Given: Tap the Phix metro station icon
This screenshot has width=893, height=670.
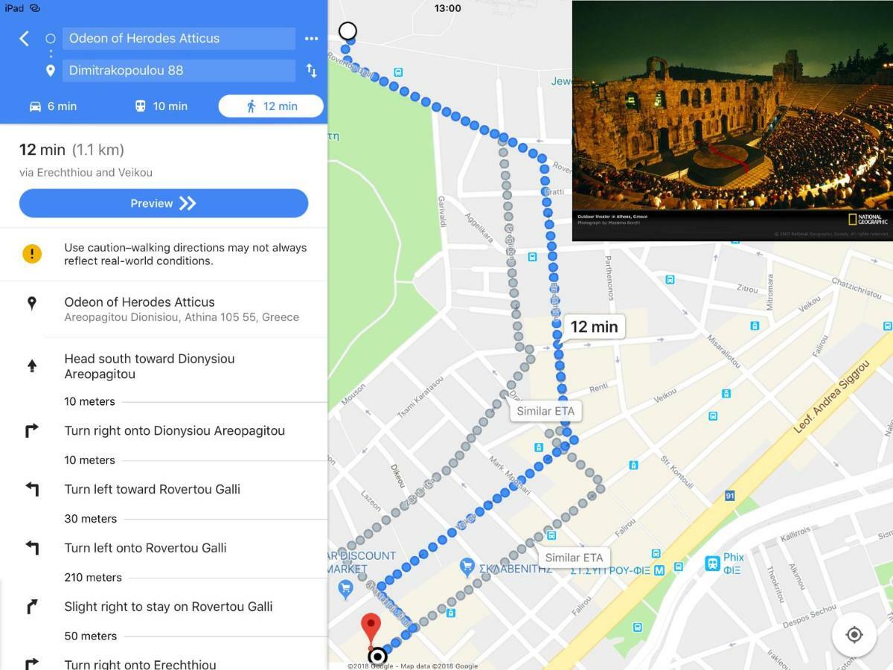Looking at the screenshot, I should (713, 564).
